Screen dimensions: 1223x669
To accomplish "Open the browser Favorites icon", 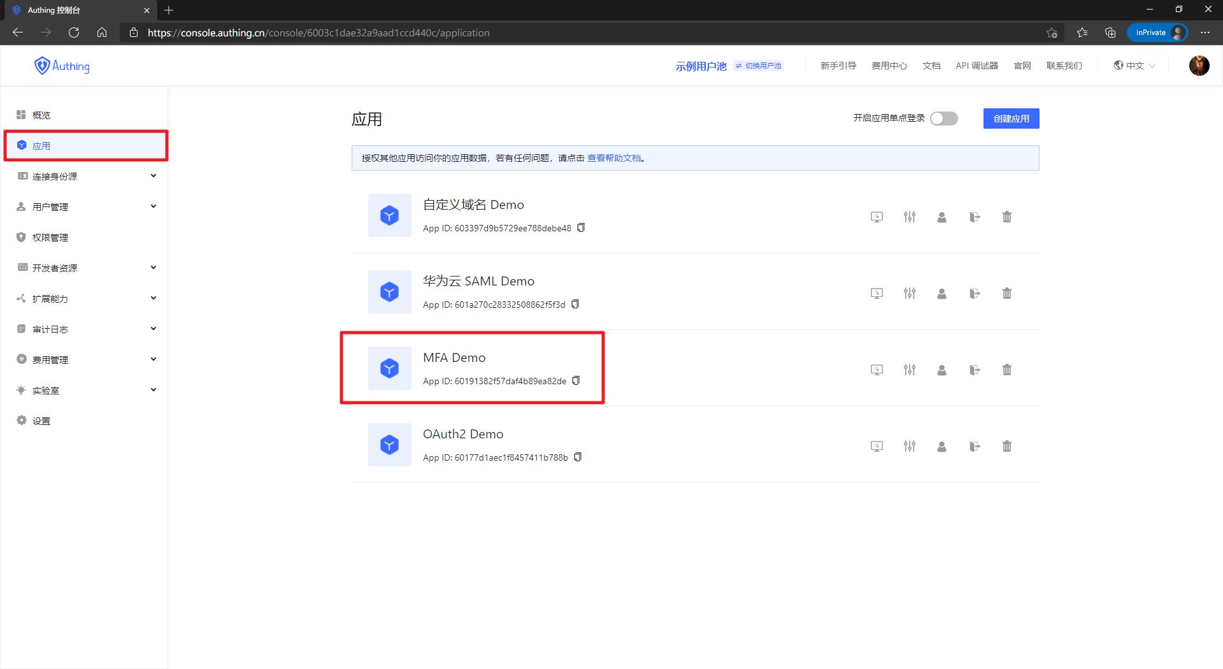I will click(1082, 32).
